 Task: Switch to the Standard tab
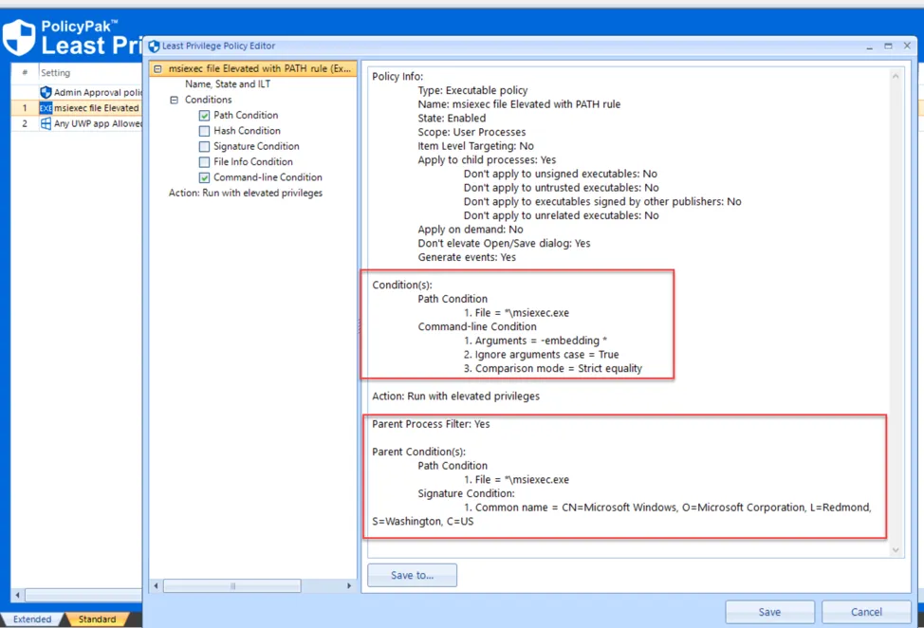(x=97, y=619)
